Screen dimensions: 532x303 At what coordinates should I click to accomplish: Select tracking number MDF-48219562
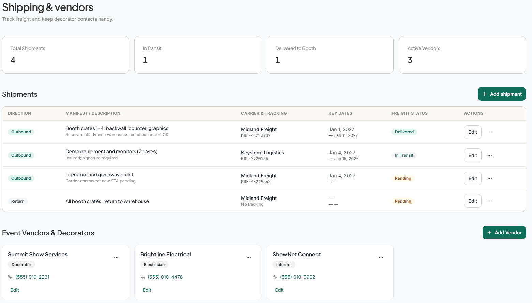[256, 182]
